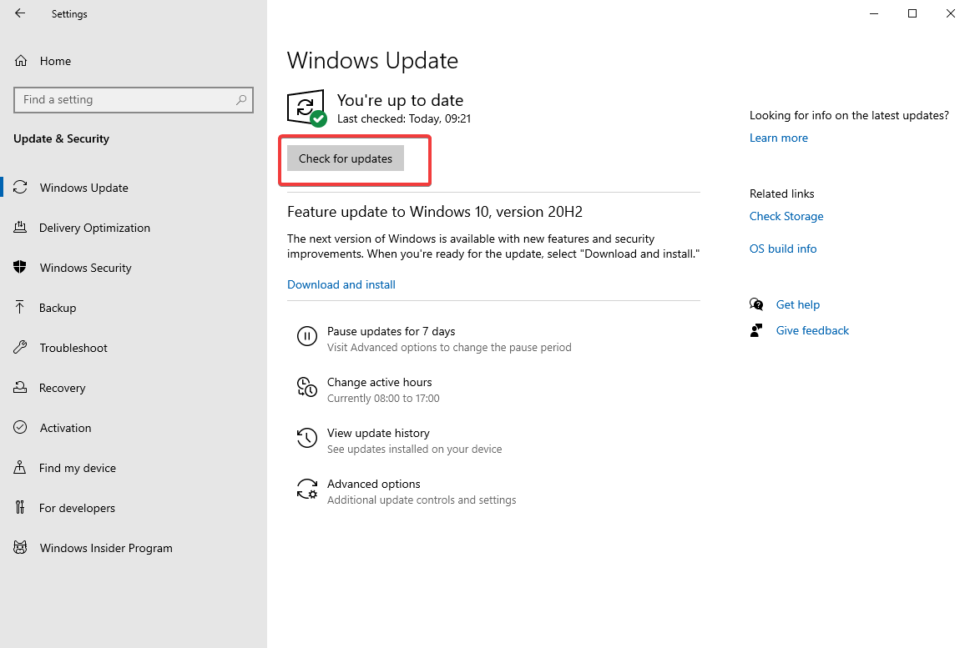Click the Home house icon
Screen dimensions: 970x648
click(x=20, y=61)
